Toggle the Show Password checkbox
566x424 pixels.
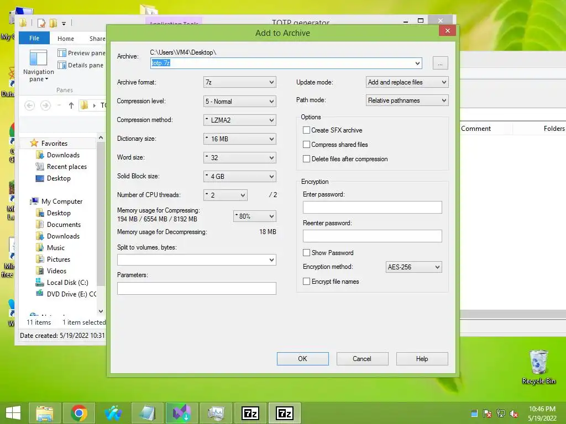tap(306, 253)
